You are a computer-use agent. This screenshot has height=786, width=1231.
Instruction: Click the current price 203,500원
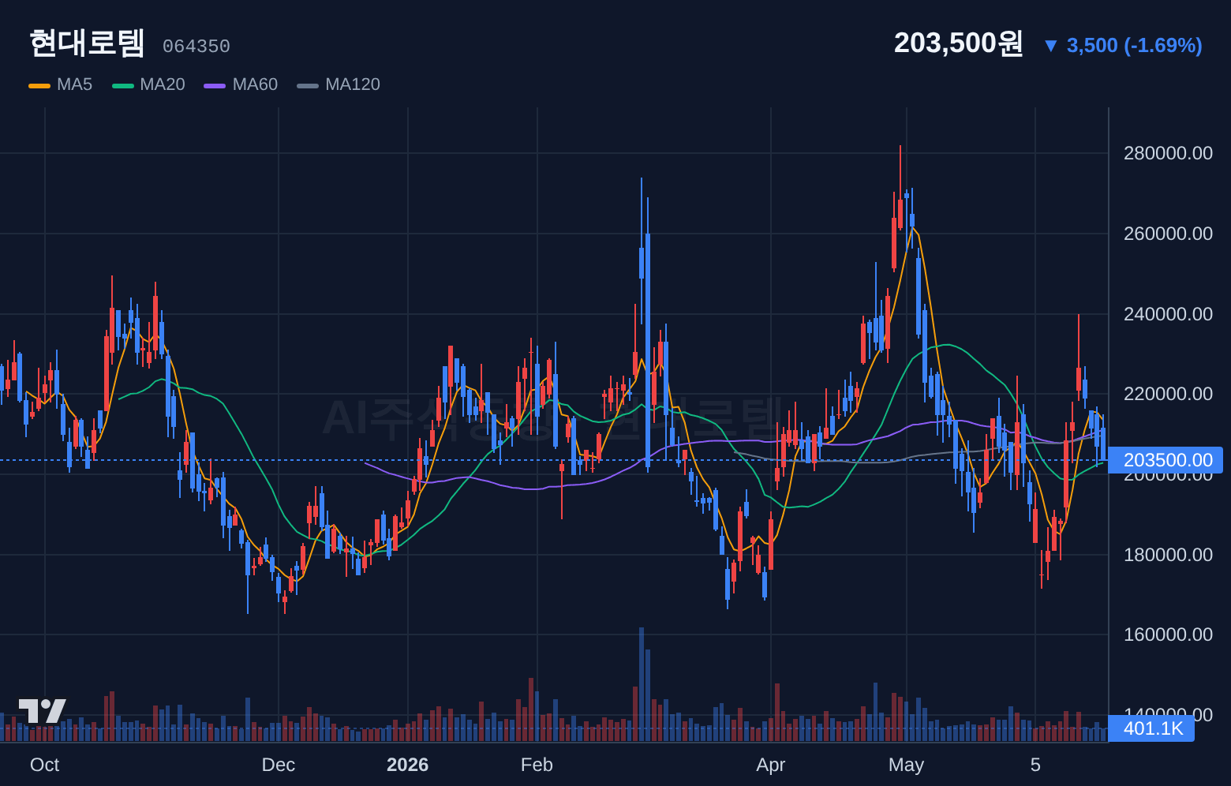click(958, 43)
